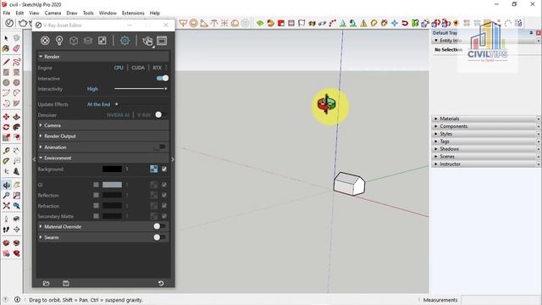Screen dimensions: 542x305
Task: Save settings to file disk icon
Action: click(66, 283)
